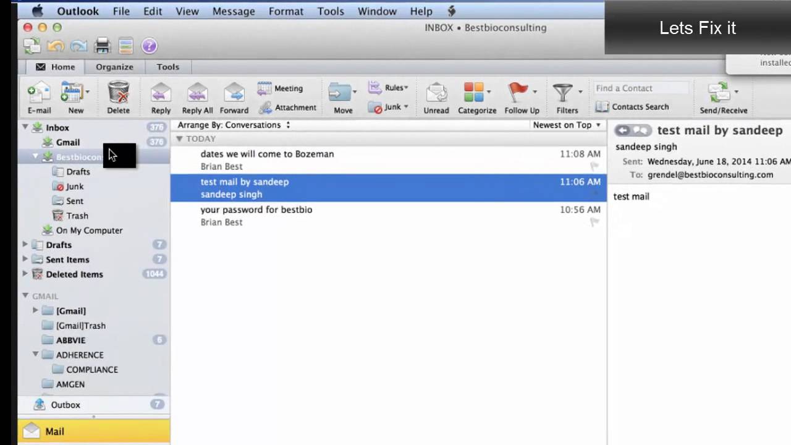Open the 'dates we will come to Bozeman' email

388,159
